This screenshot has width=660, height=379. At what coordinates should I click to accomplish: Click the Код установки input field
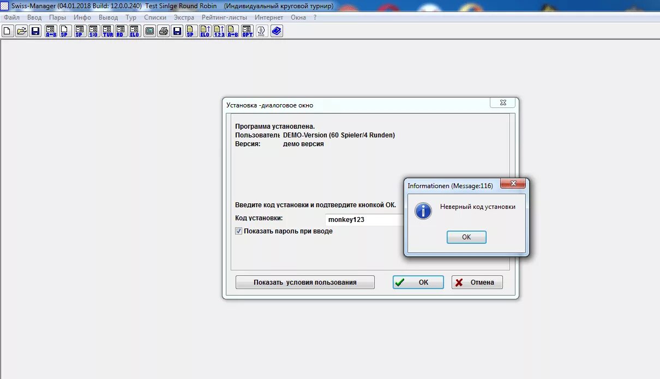tap(364, 220)
